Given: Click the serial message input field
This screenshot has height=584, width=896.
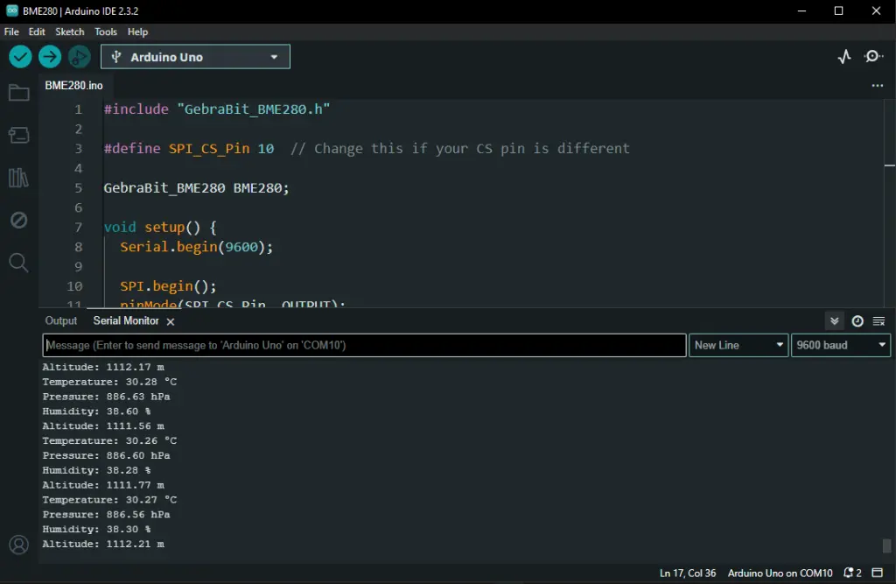Looking at the screenshot, I should tap(364, 345).
